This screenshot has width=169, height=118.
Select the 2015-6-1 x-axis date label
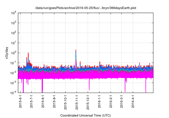(20, 102)
